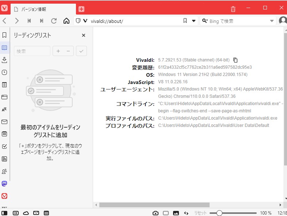The height and width of the screenshot is (216, 287).
Task: Open sync status cloud icon
Action: (26, 213)
